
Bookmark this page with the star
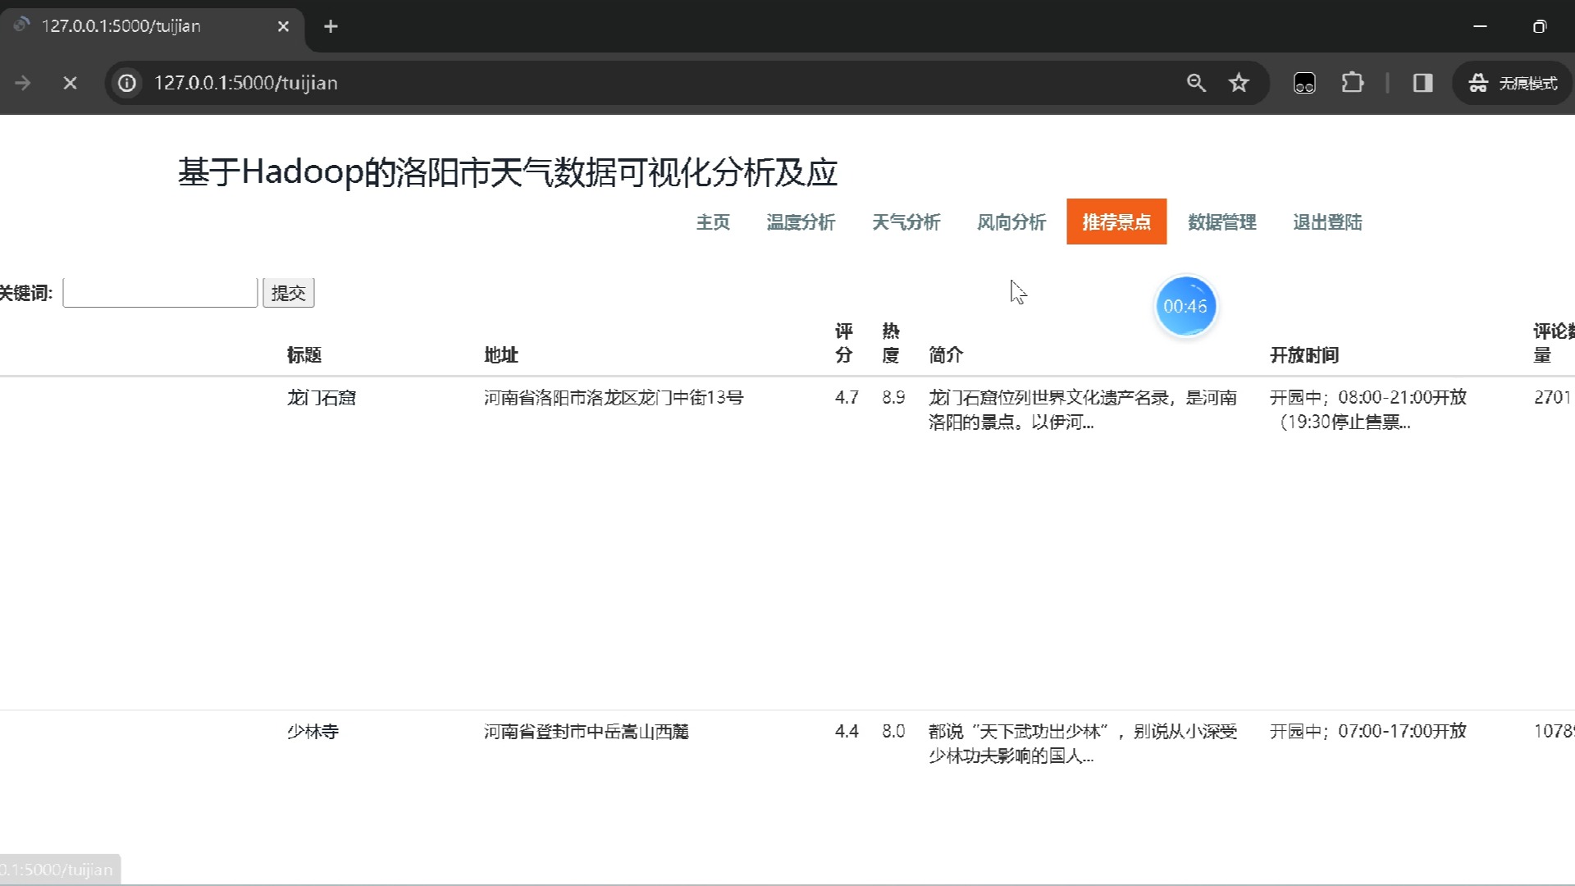pos(1239,83)
